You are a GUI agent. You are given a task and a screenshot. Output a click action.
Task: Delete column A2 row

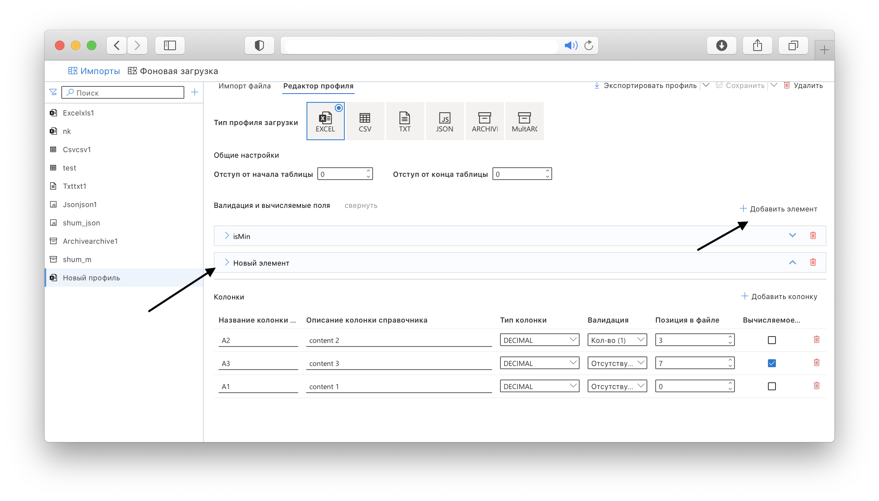point(816,339)
